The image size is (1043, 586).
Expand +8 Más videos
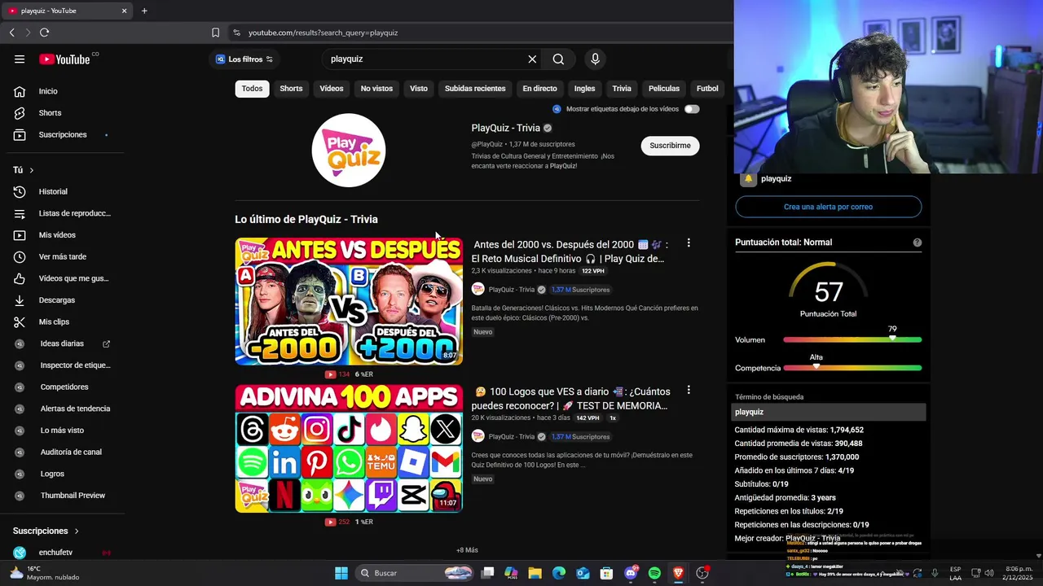[467, 550]
